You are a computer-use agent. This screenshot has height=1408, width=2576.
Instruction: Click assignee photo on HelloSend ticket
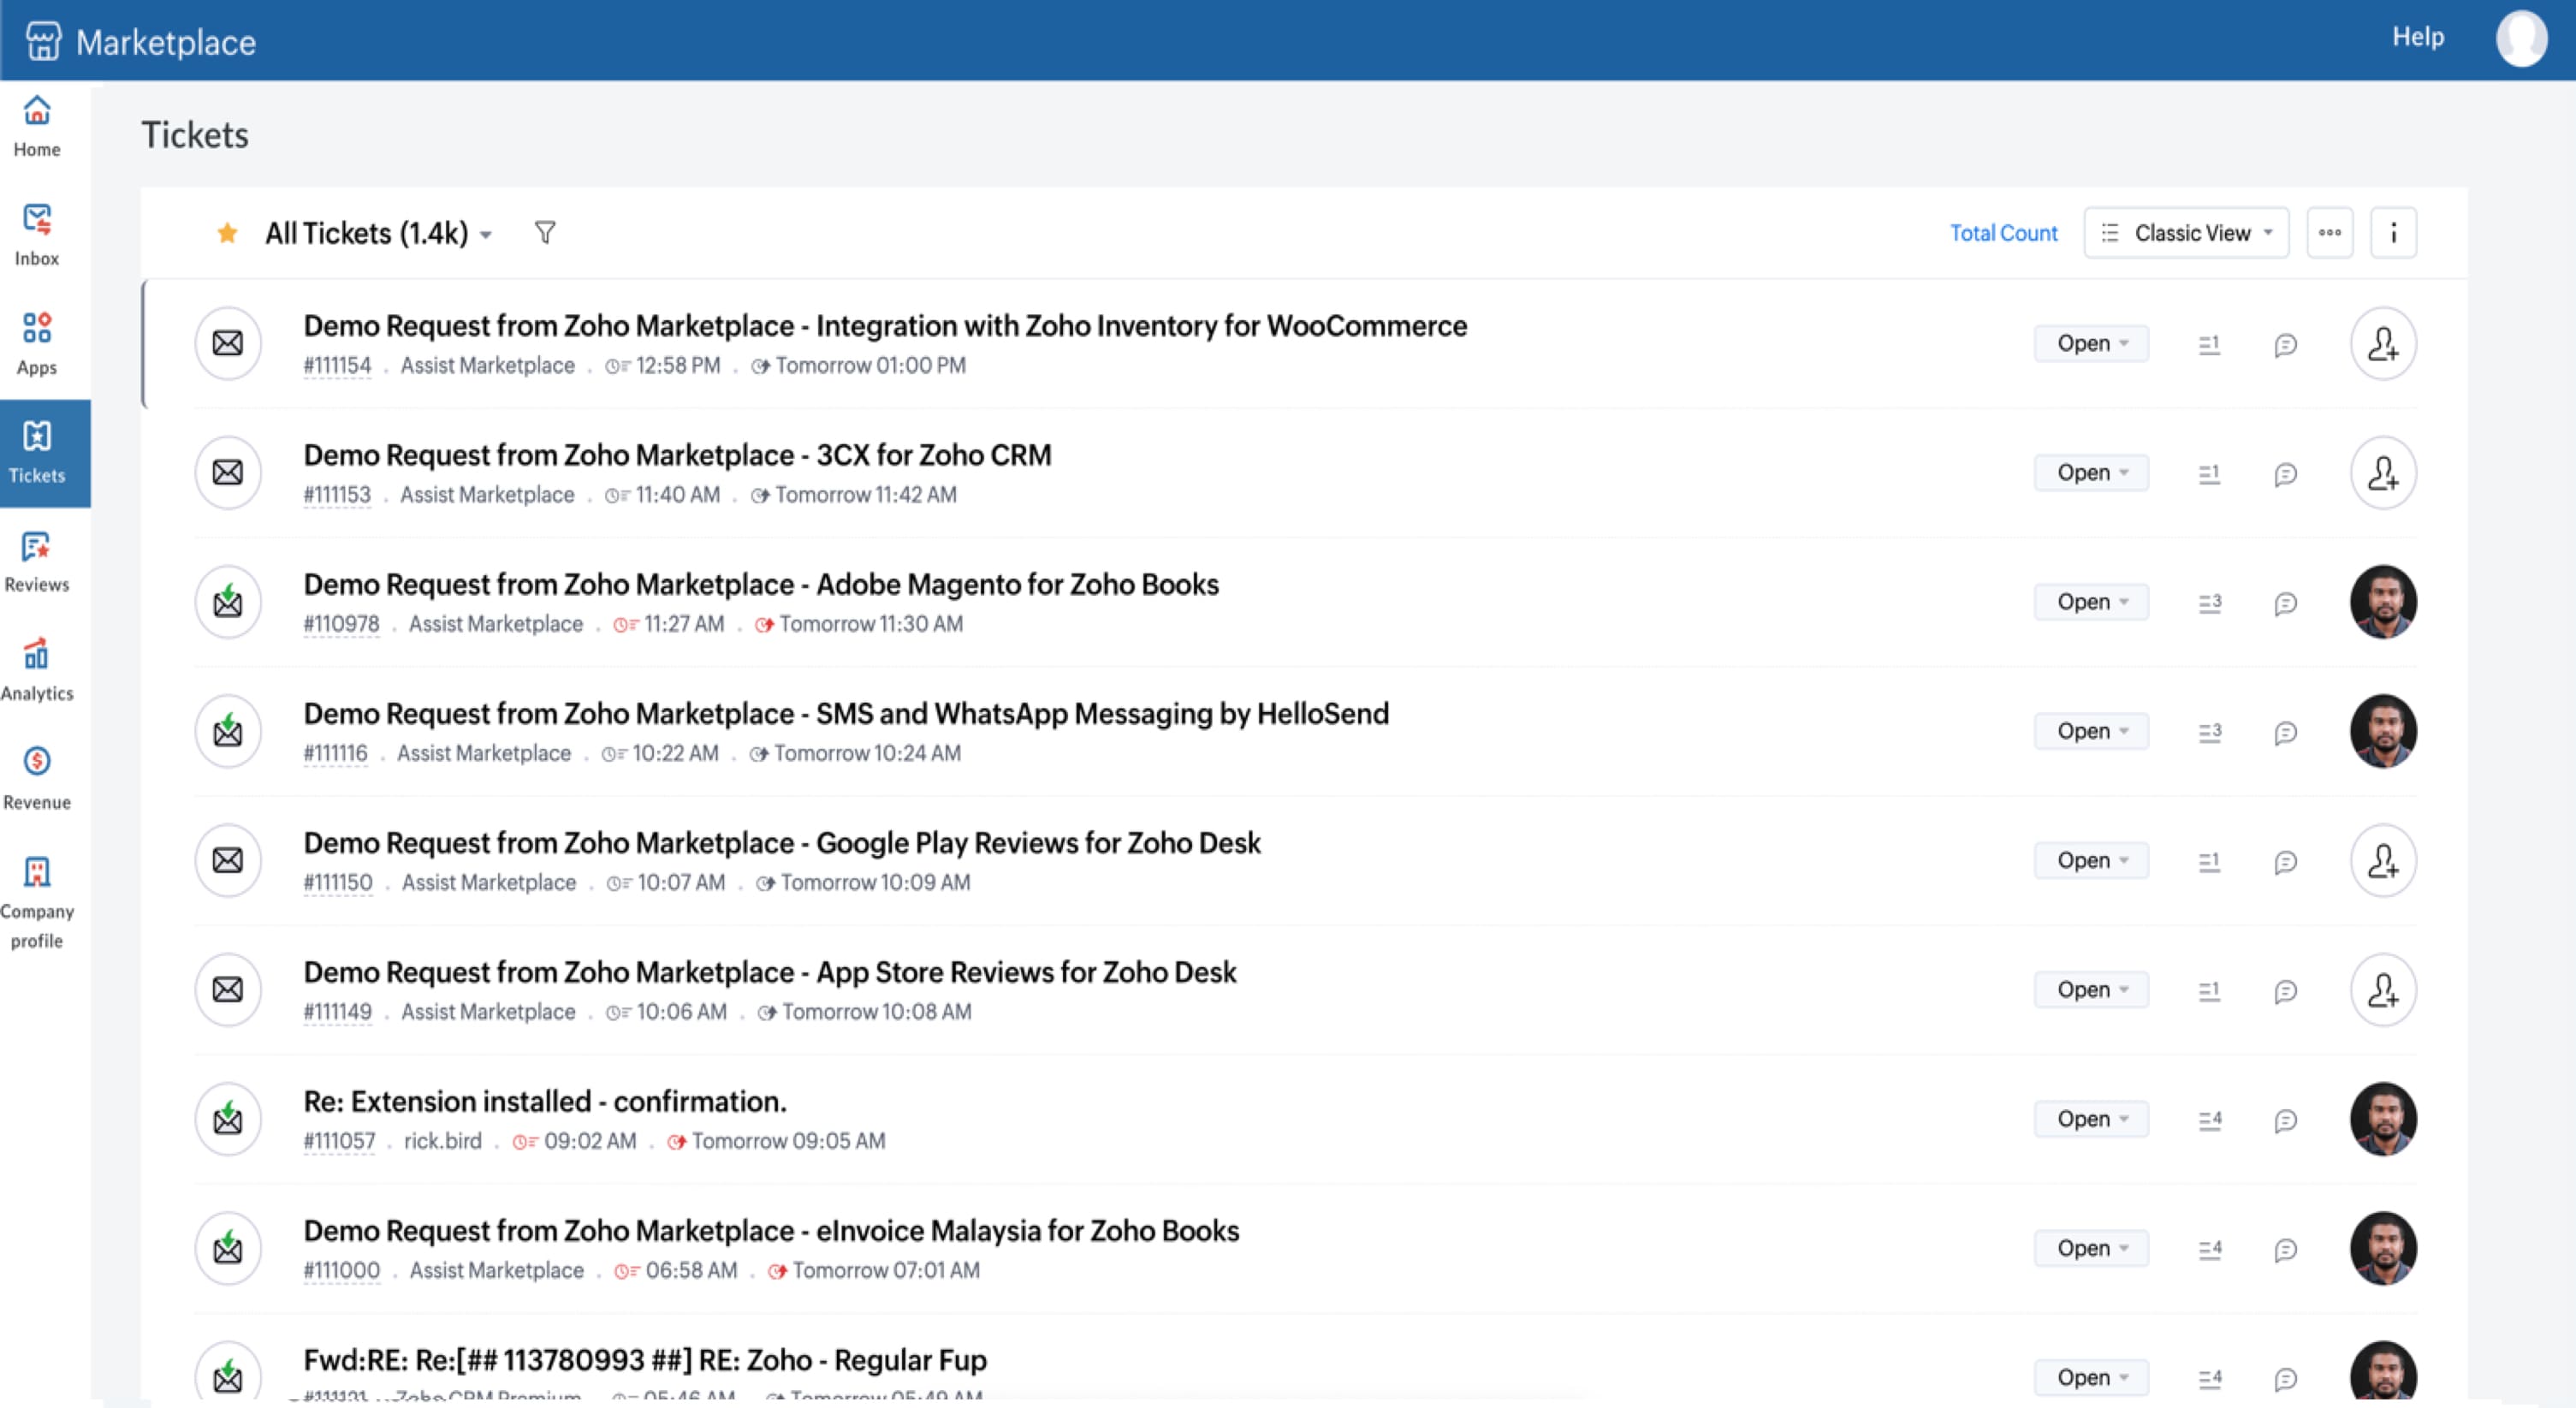click(2383, 731)
